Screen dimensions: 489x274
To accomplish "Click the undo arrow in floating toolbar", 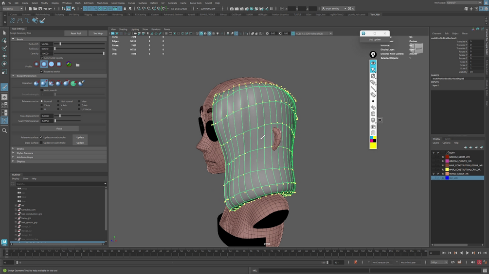I will coord(373,108).
